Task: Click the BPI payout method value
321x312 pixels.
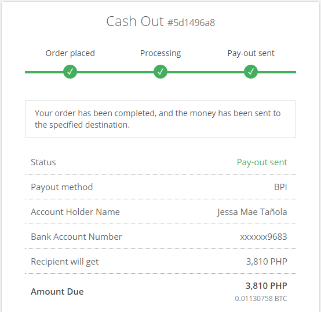Action: [280, 187]
